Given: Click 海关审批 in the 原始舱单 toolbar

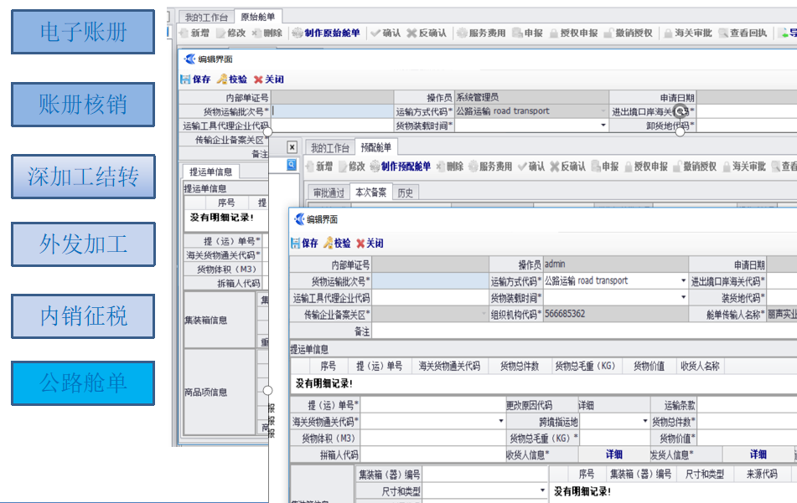Looking at the screenshot, I should point(688,33).
